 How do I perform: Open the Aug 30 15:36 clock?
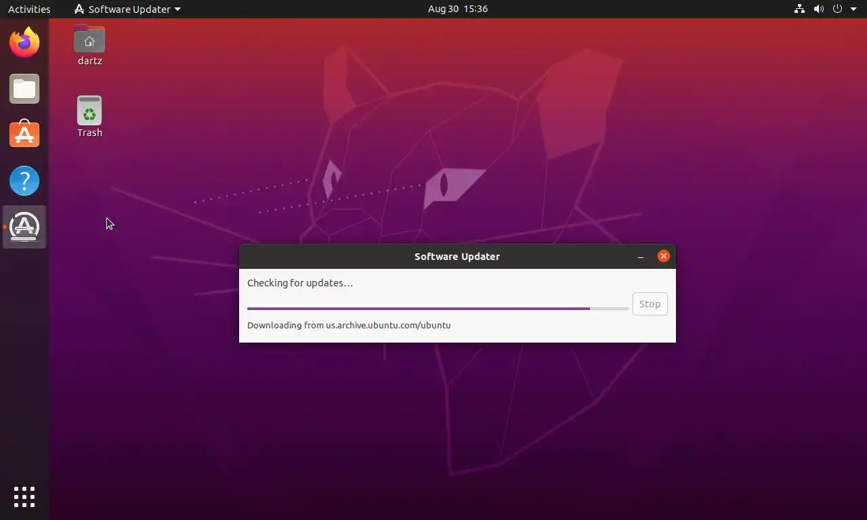point(458,9)
